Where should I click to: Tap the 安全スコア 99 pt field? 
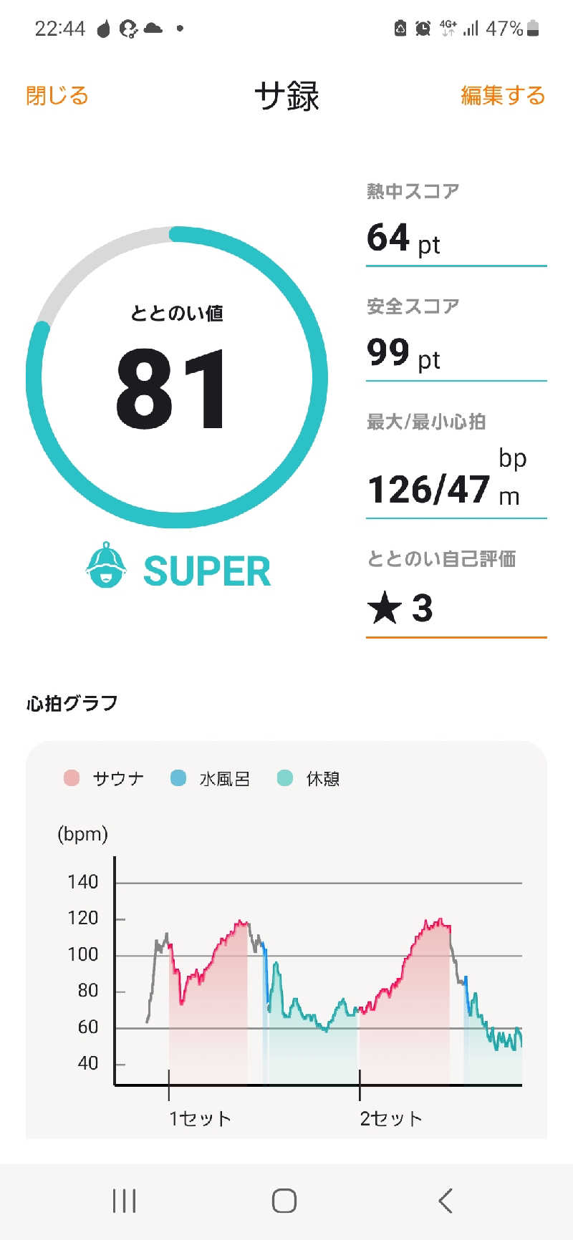pyautogui.click(x=456, y=338)
